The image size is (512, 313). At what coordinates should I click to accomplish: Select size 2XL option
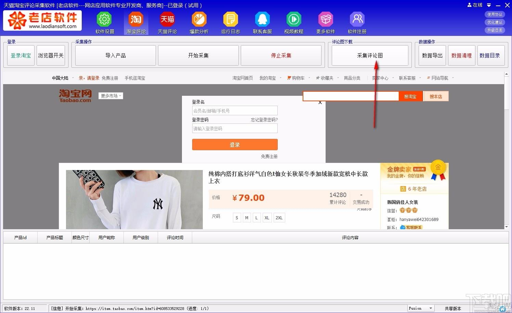[279, 218]
